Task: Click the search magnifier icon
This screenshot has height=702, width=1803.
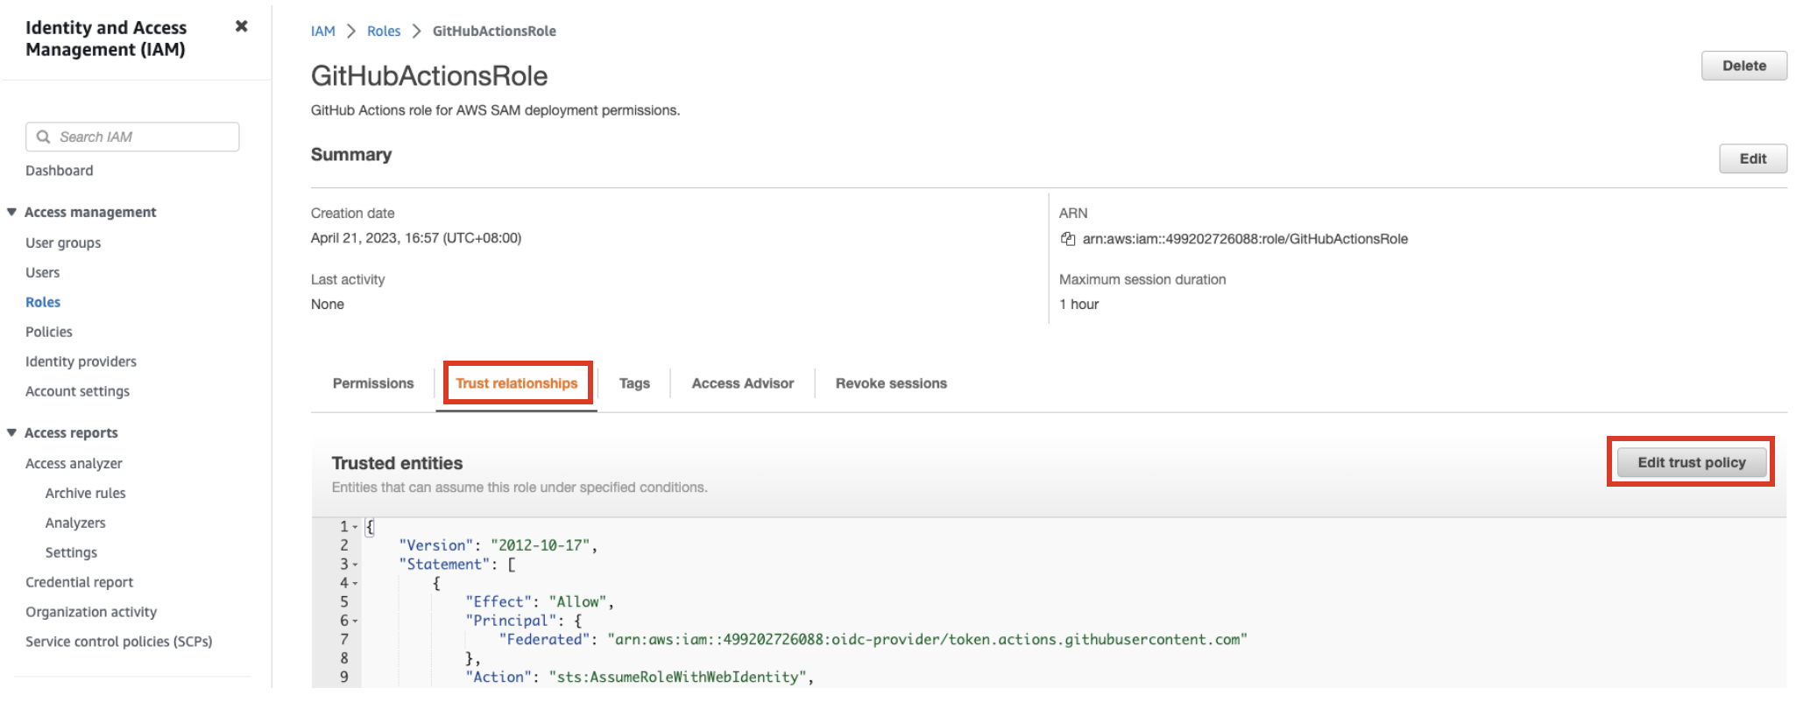Action: [43, 137]
